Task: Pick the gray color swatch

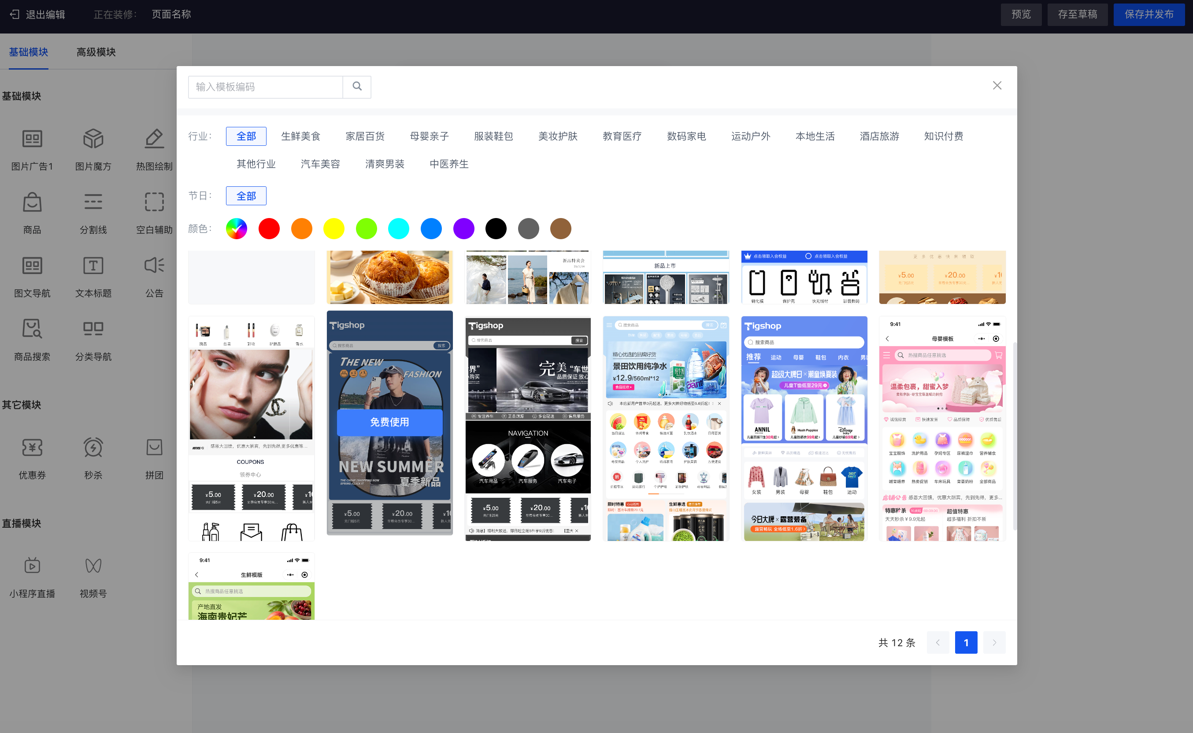Action: point(528,229)
